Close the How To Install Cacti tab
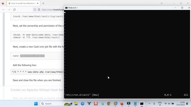Viewport: 191px width, 107px height. pos(38,3)
